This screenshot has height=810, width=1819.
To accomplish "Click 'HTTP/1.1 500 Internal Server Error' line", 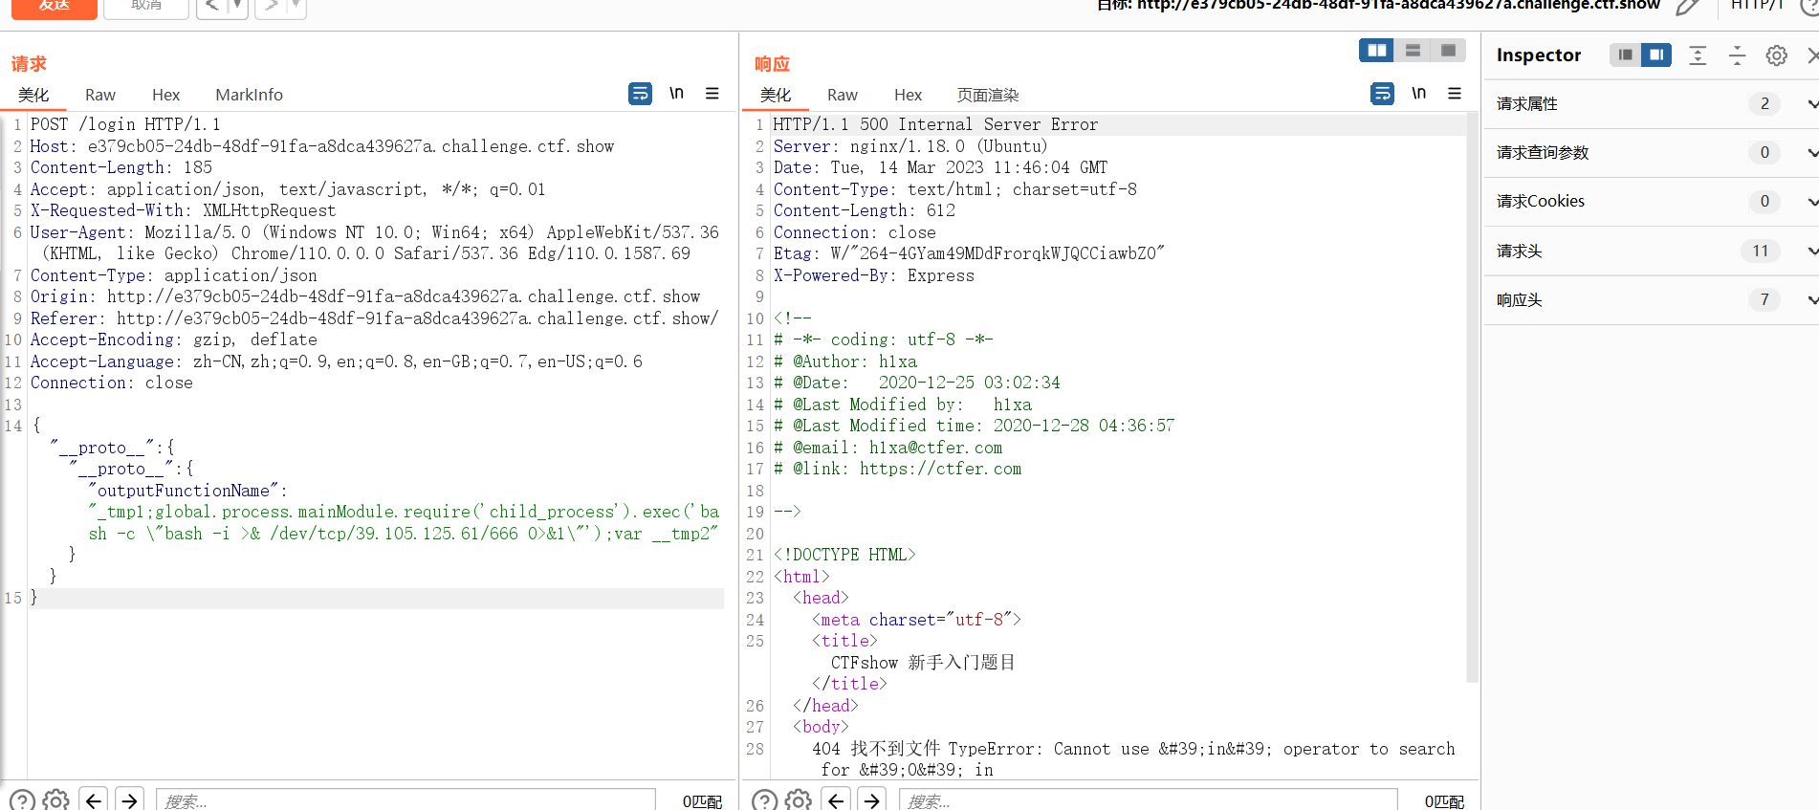I will [935, 124].
